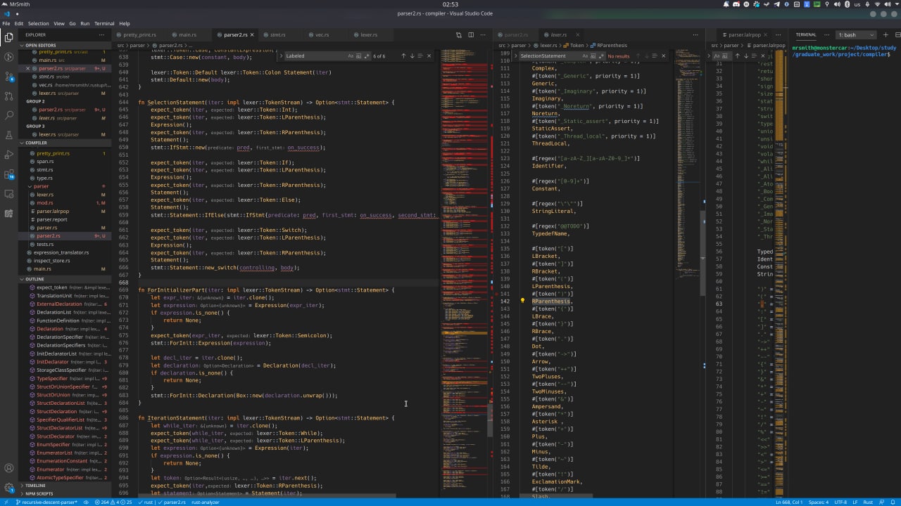Close the SelectionStatement find widget

pyautogui.click(x=663, y=56)
